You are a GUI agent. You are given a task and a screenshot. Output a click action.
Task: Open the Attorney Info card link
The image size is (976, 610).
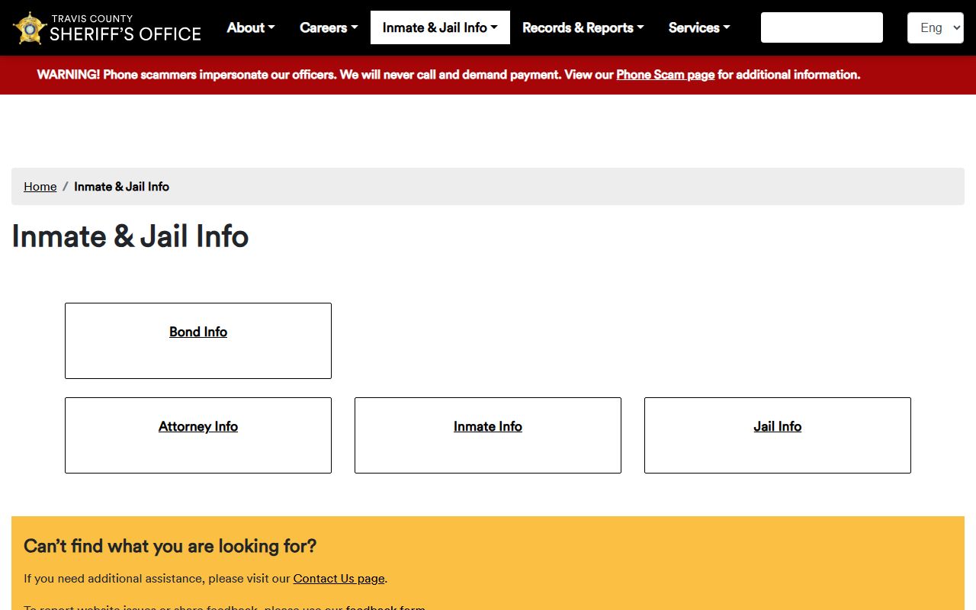[198, 427]
